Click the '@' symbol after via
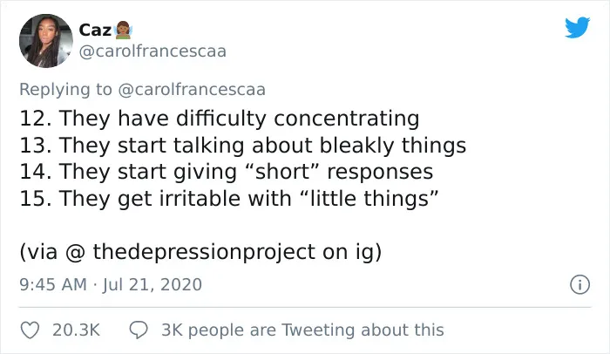 pyautogui.click(x=75, y=252)
